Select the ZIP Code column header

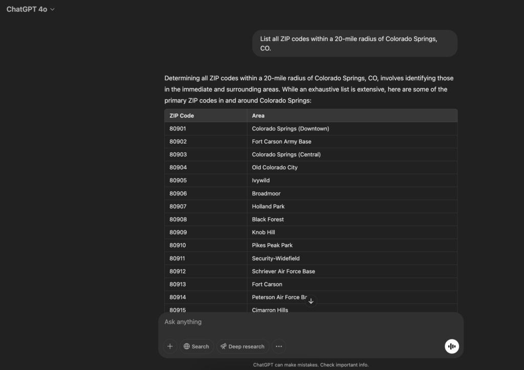tap(182, 115)
